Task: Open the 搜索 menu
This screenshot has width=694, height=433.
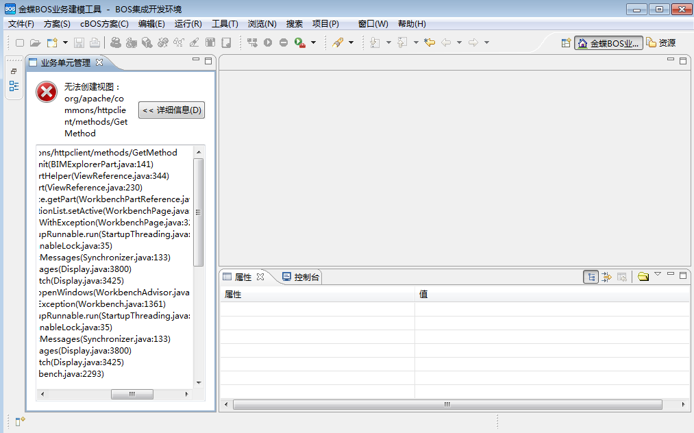Action: coord(295,24)
